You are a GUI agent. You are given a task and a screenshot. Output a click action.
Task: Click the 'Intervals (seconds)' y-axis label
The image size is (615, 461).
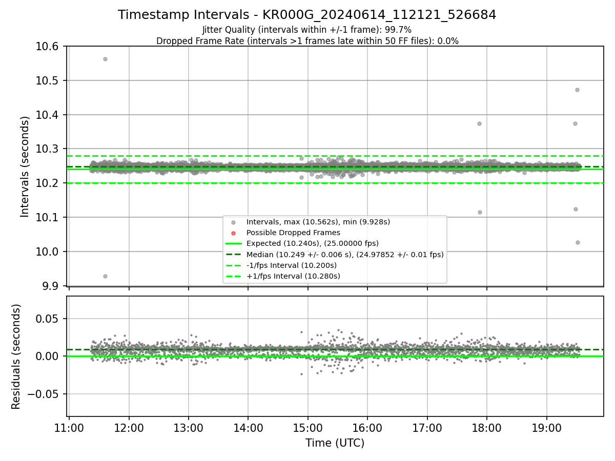pyautogui.click(x=25, y=166)
